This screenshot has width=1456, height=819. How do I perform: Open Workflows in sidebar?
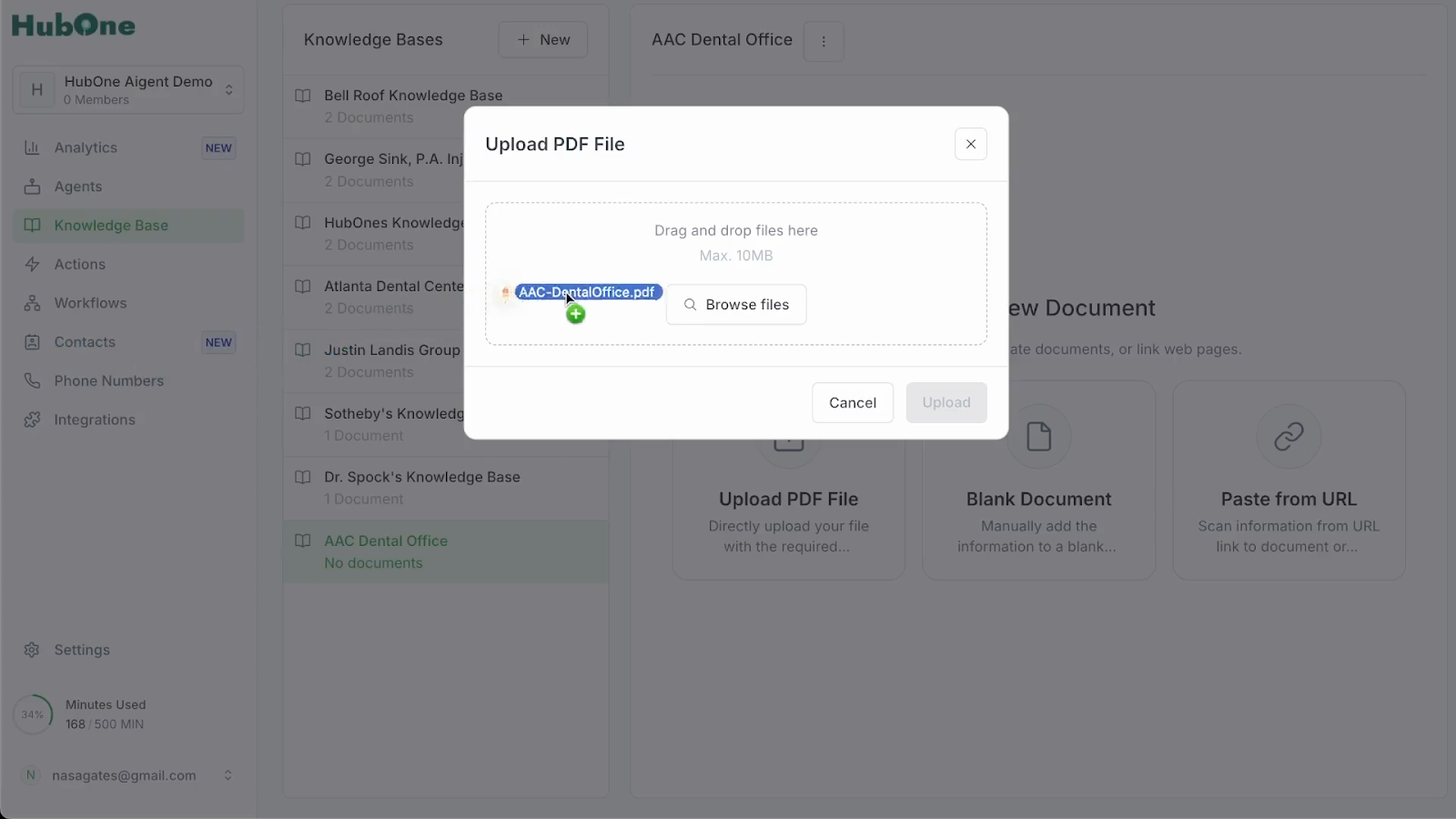pyautogui.click(x=128, y=303)
